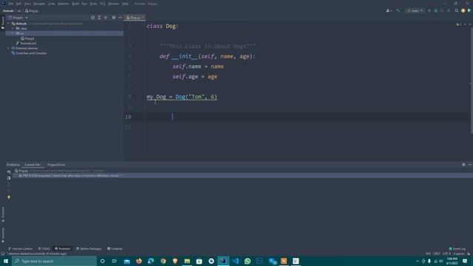Hide the Problems tool window
This screenshot has height=266, width=473.
(x=470, y=164)
